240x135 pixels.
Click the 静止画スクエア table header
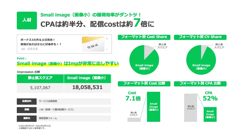click(40, 78)
